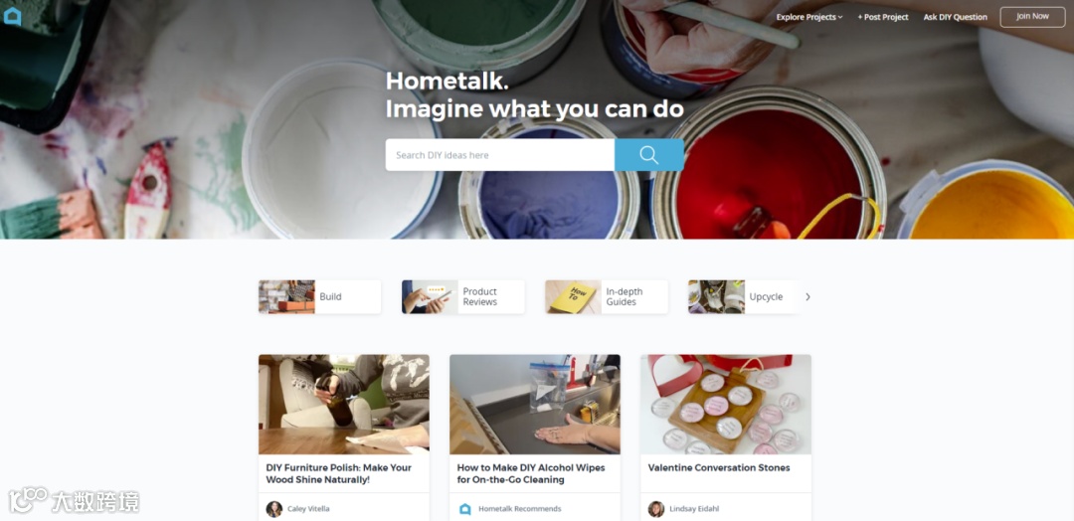Open the Build category thumbnail icon
The image size is (1074, 521).
pos(286,296)
